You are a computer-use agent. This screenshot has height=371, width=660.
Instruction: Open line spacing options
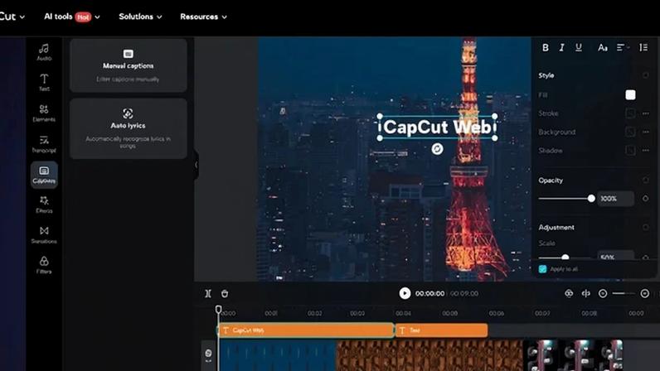tap(643, 47)
